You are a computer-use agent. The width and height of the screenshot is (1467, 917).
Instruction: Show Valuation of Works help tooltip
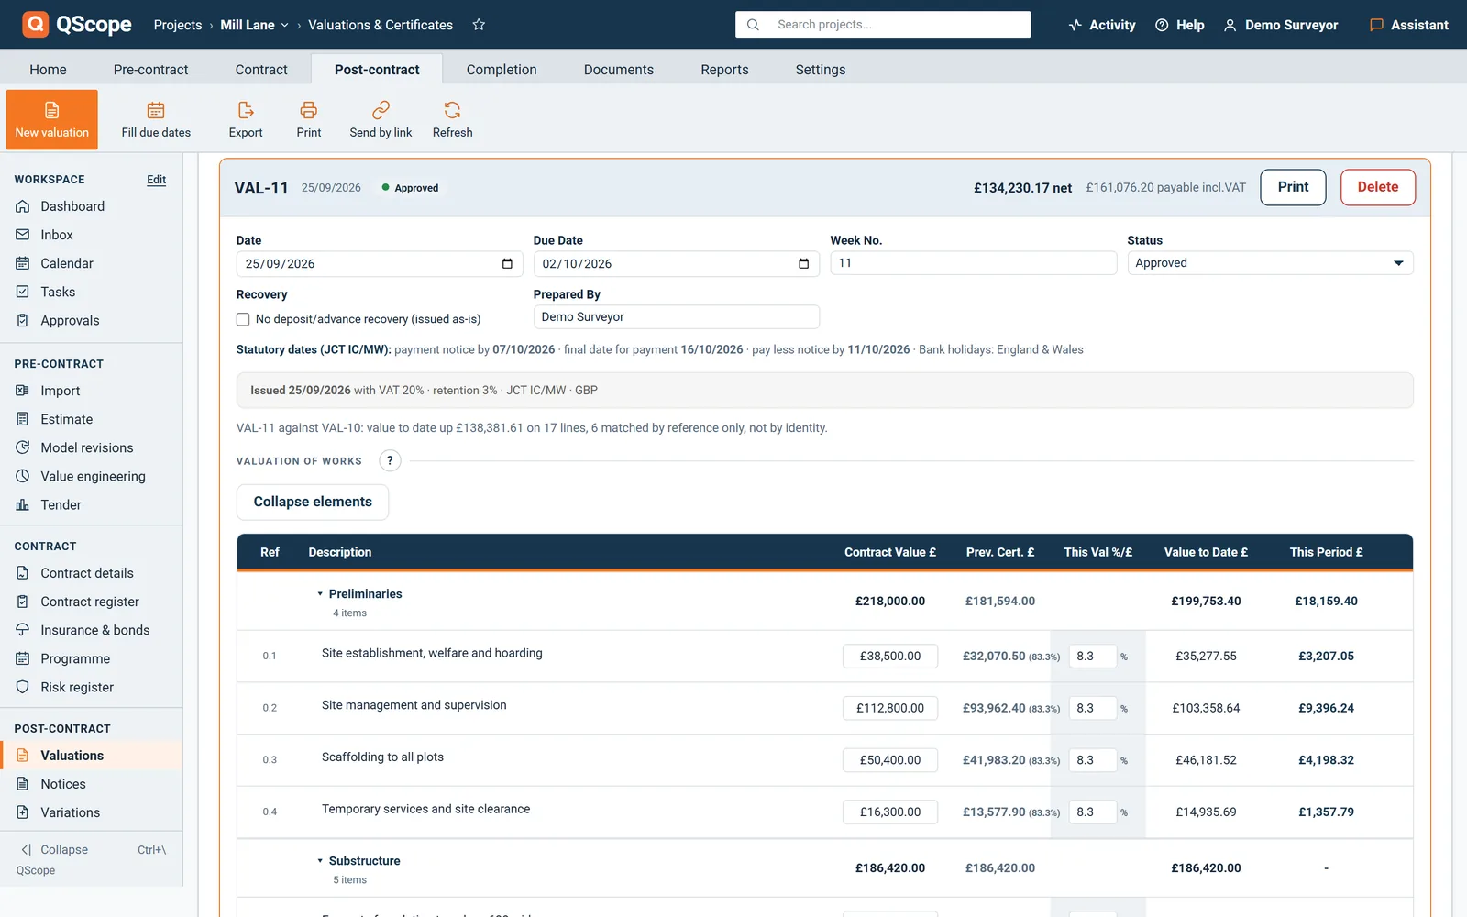point(390,460)
